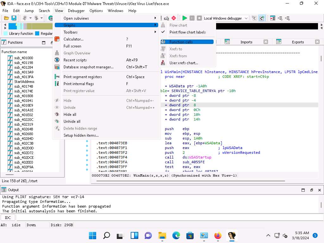Switch to the Exports tab
This screenshot has height=243, width=324.
297,42
